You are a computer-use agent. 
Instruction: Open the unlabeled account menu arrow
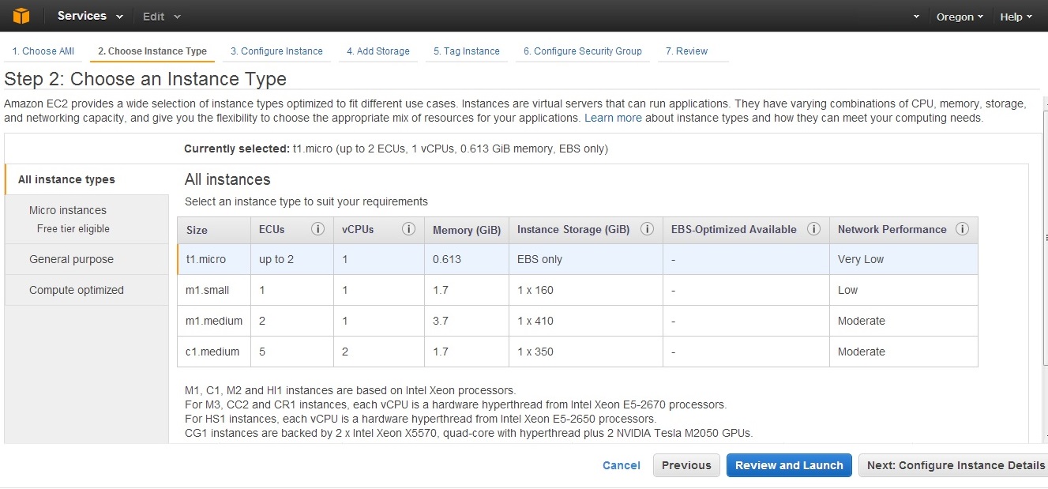pyautogui.click(x=916, y=17)
